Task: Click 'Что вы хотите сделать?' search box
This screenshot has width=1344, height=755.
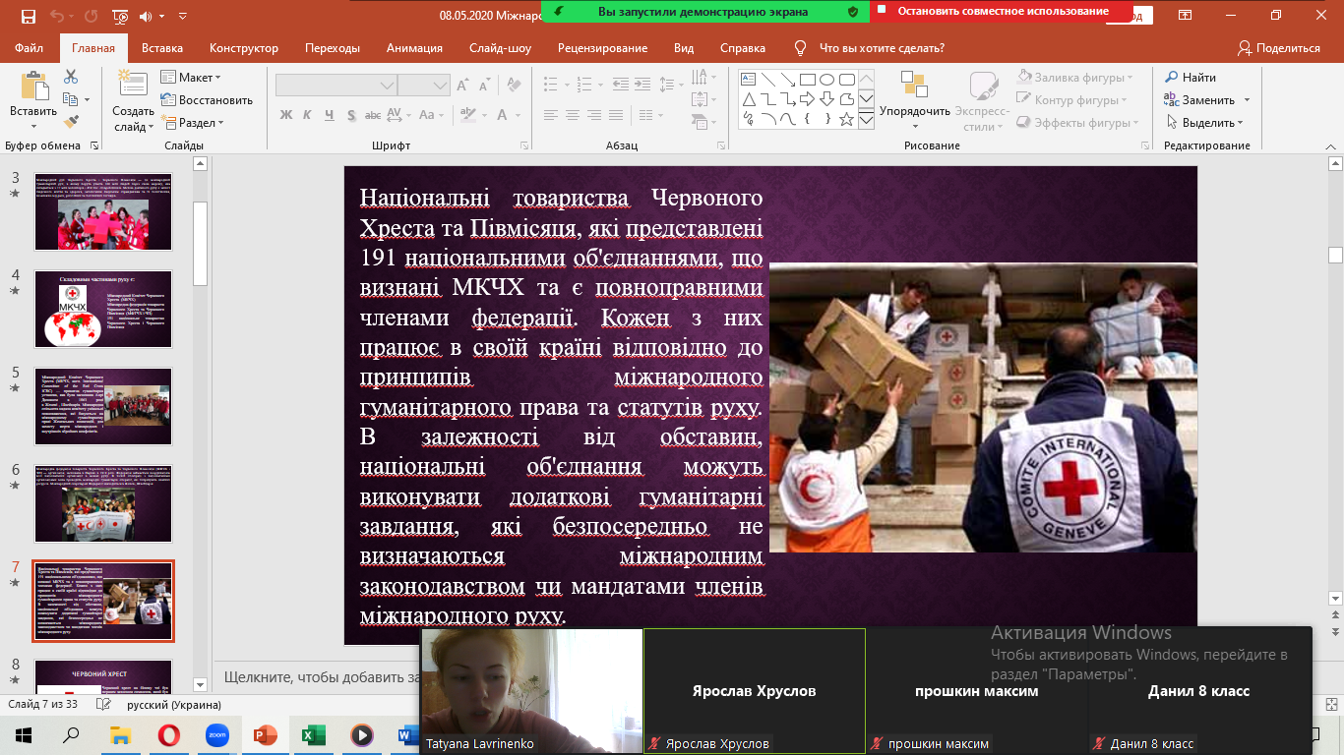Action: point(882,48)
